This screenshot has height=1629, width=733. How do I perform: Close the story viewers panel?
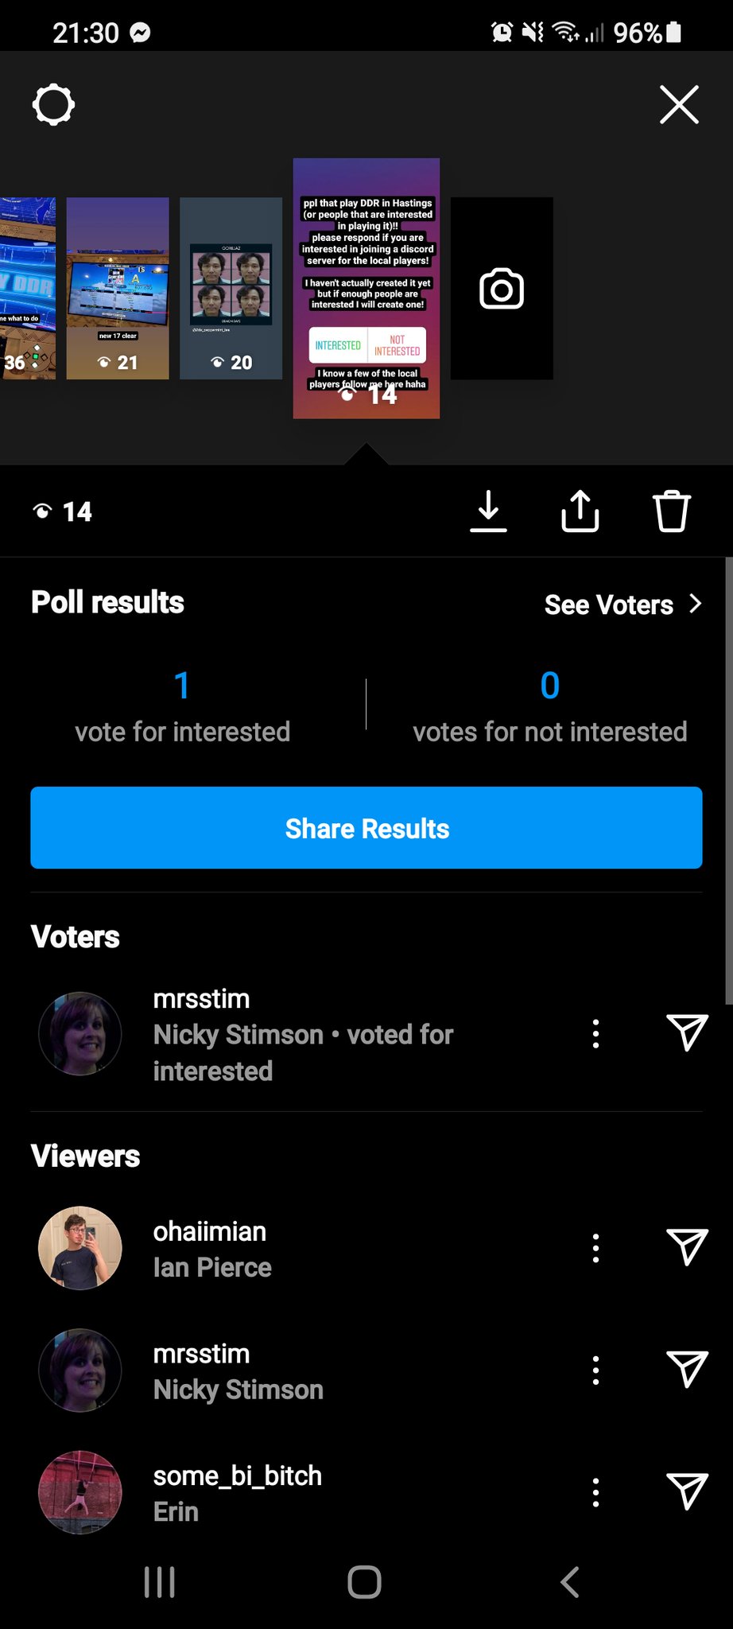tap(679, 105)
